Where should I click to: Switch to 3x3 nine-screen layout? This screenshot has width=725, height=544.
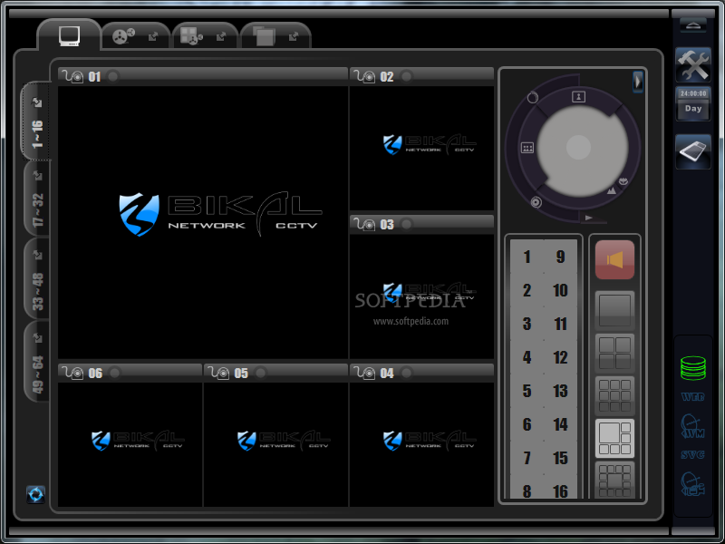point(614,395)
